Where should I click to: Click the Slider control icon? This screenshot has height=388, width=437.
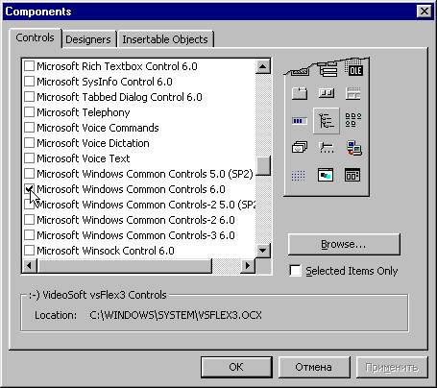[x=327, y=148]
